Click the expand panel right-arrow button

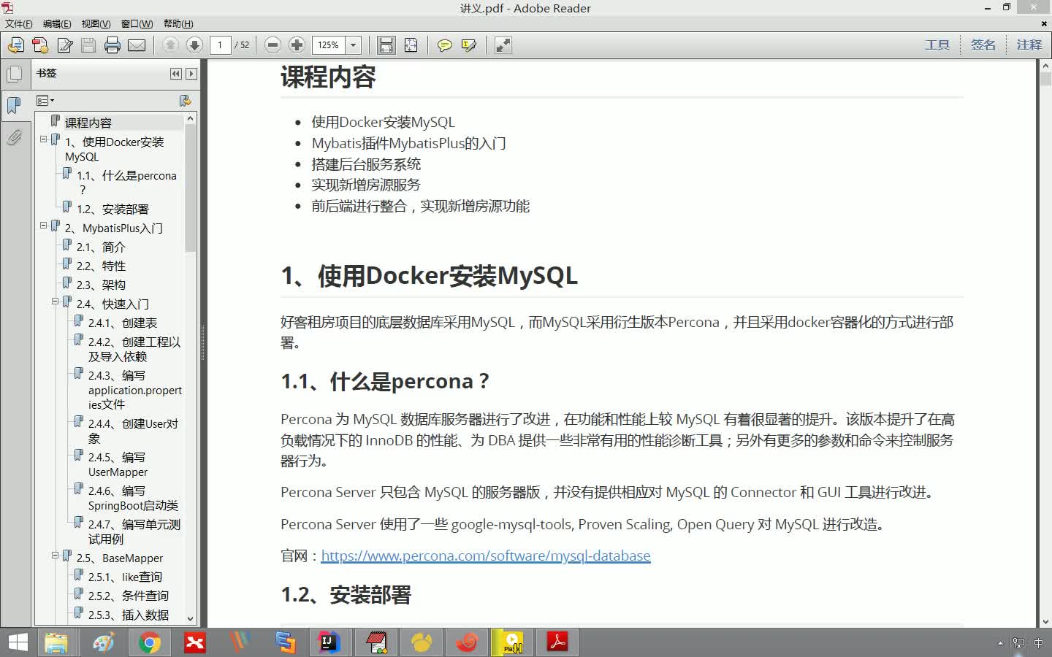[x=191, y=74]
